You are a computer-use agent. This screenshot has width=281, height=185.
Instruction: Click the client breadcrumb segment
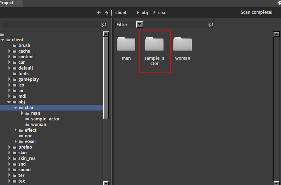121,12
